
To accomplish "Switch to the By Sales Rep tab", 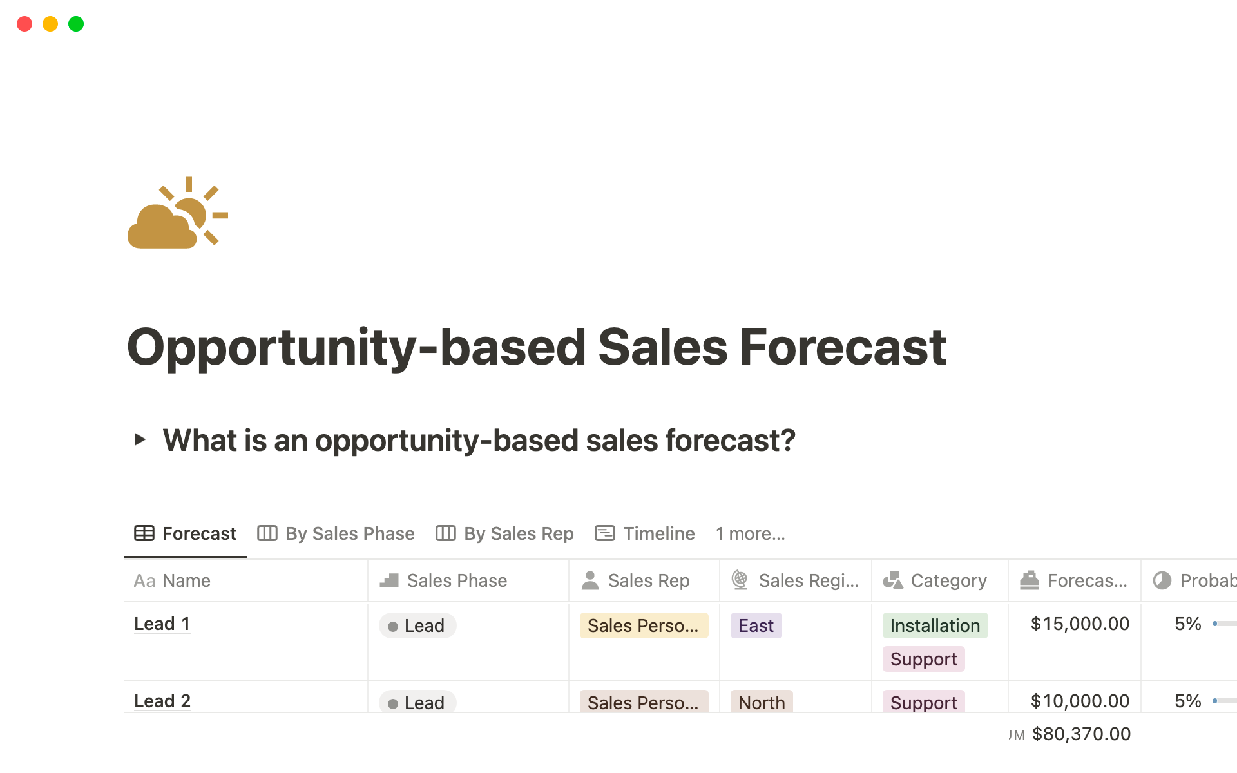I will coord(505,533).
